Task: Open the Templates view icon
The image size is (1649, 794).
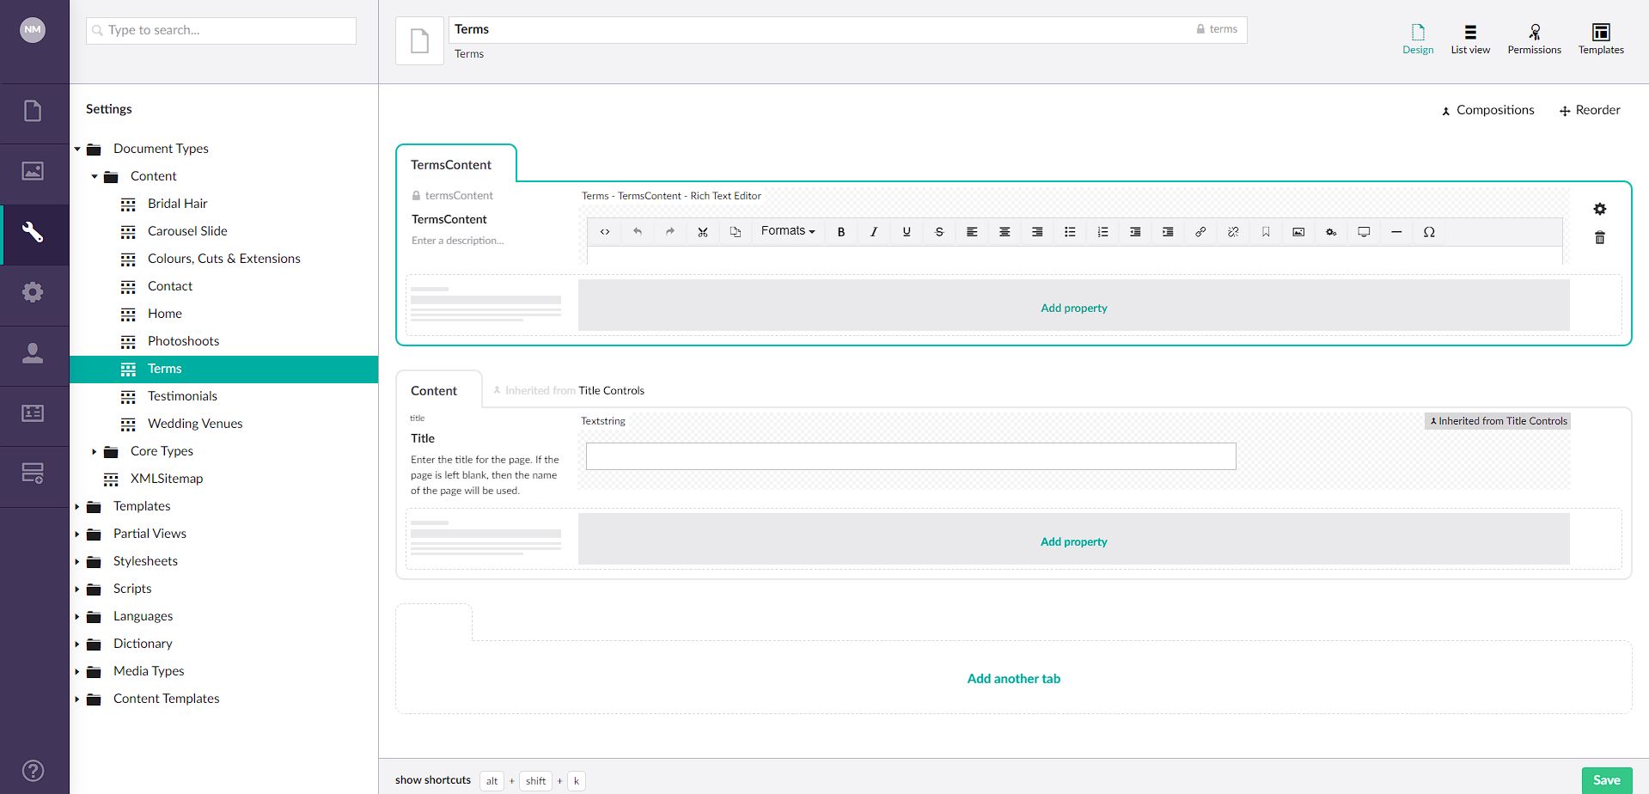Action: [1600, 39]
